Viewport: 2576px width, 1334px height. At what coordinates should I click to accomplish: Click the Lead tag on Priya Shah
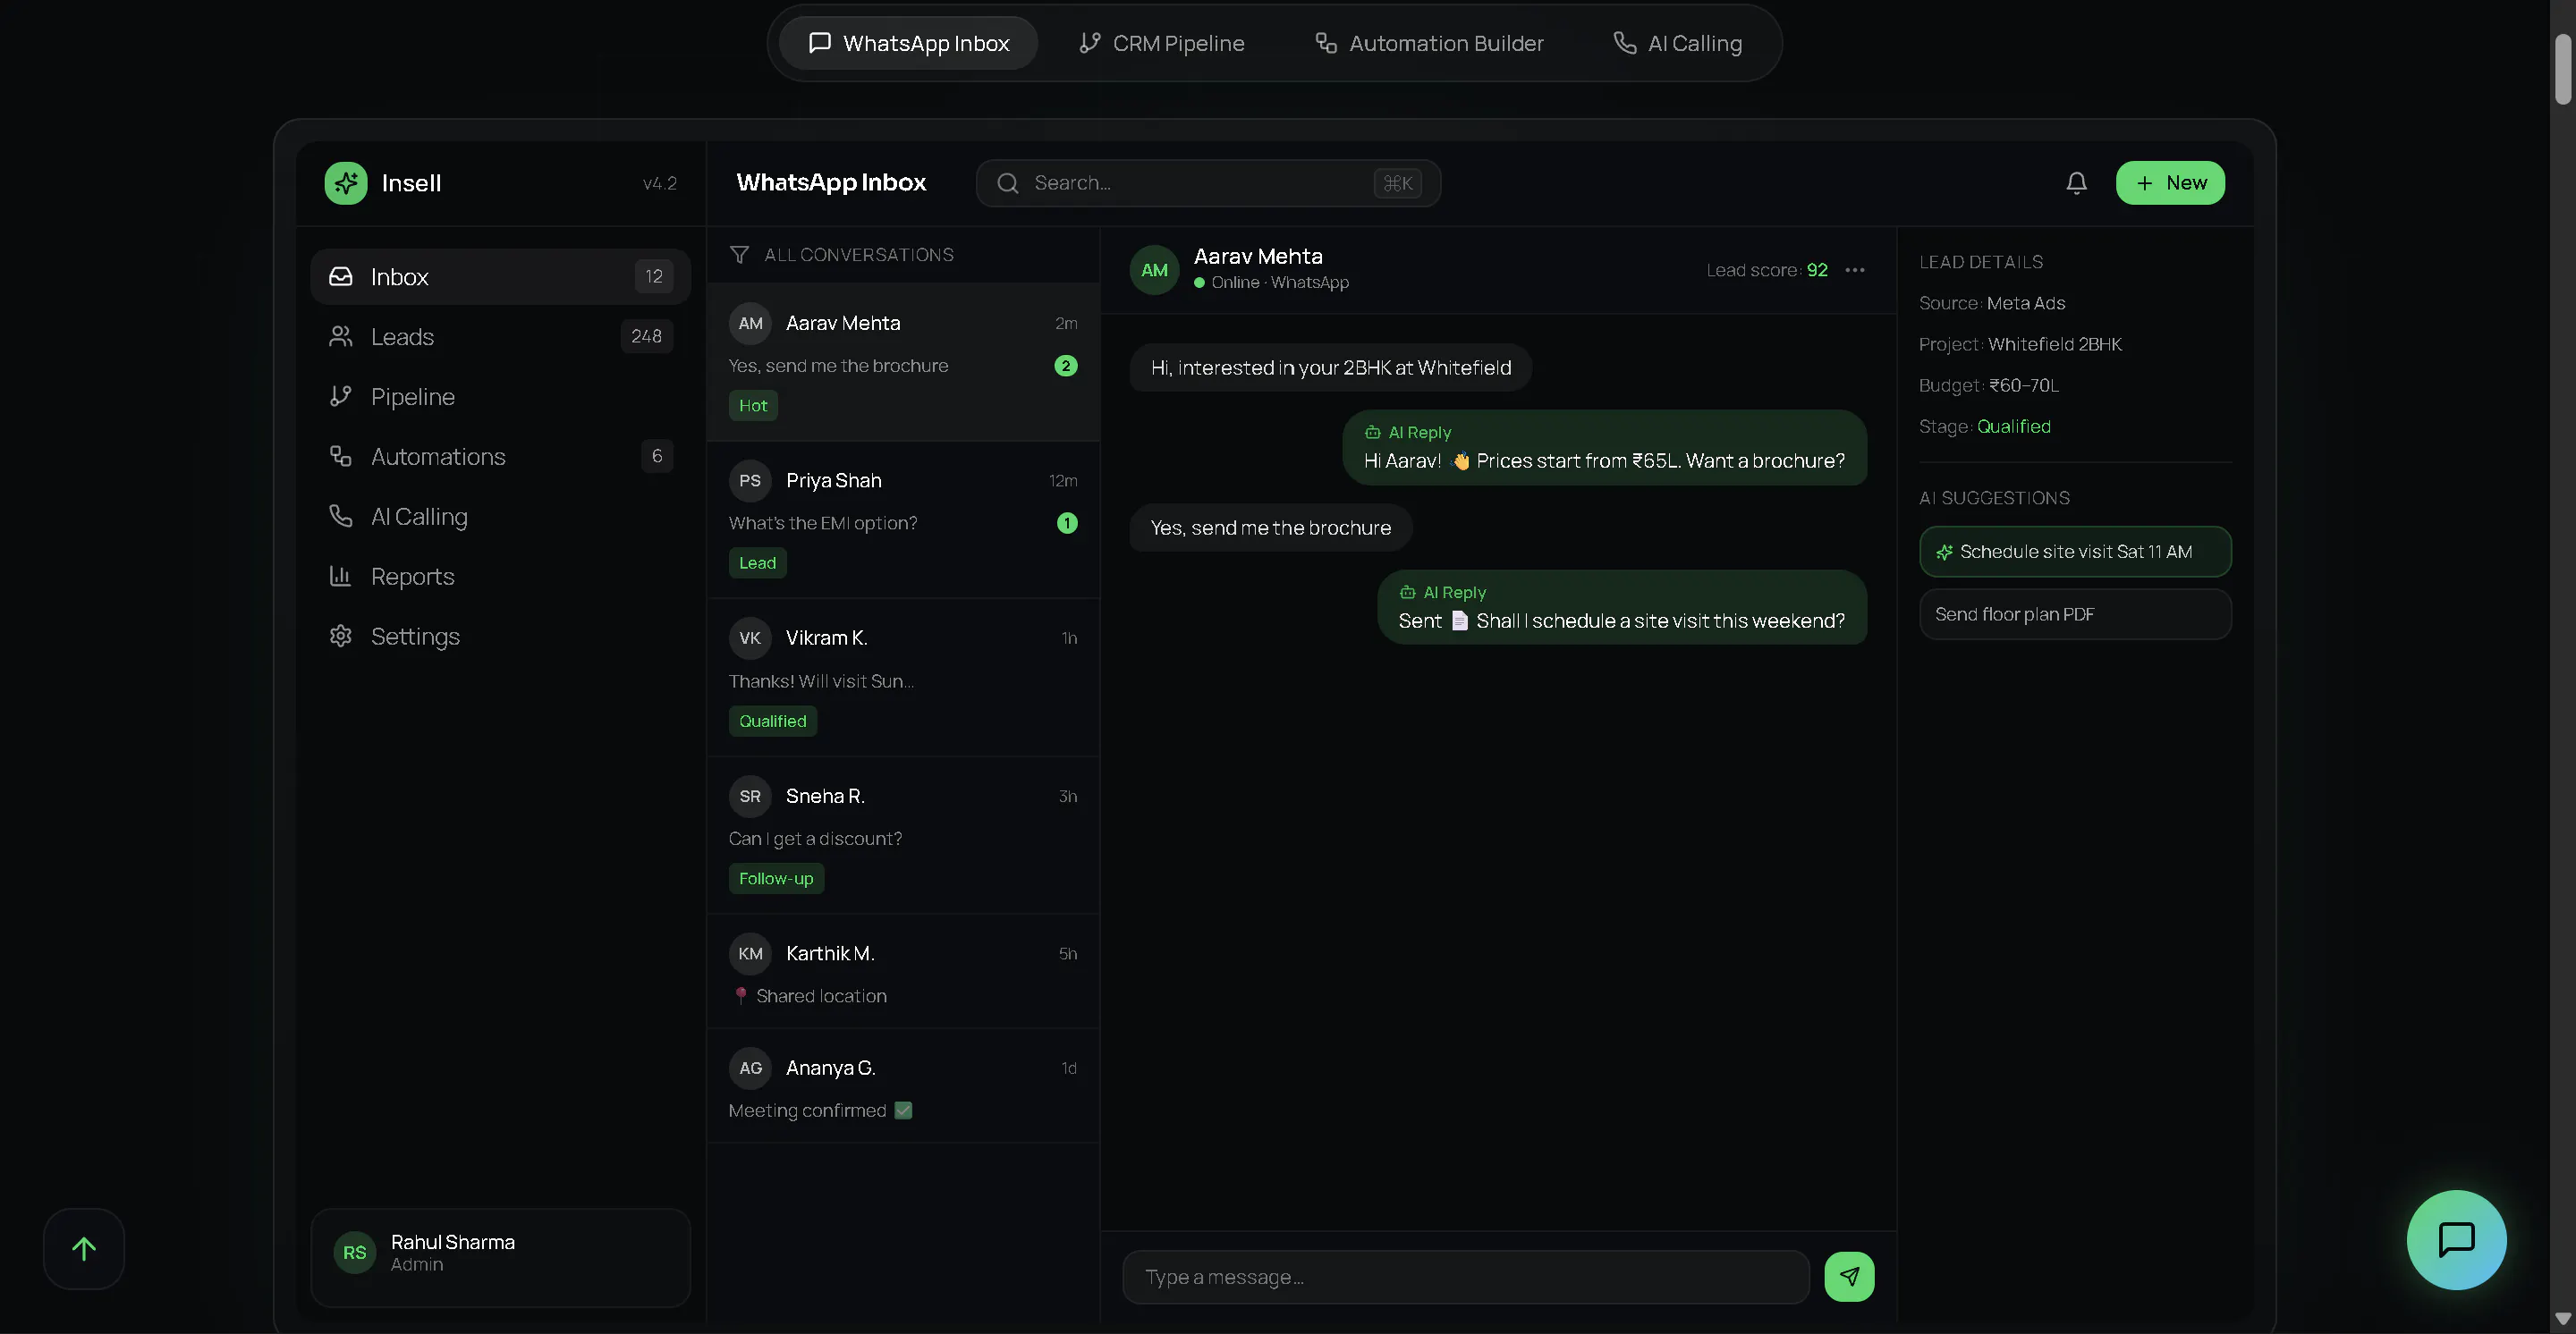click(757, 563)
